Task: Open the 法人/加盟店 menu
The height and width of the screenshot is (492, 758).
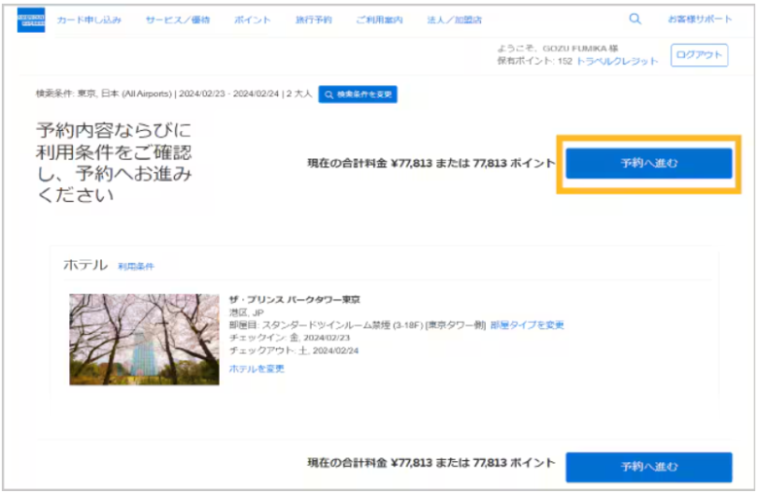Action: pyautogui.click(x=455, y=19)
